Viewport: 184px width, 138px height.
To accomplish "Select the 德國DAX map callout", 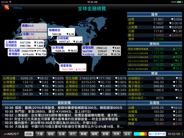I will (x=34, y=28).
